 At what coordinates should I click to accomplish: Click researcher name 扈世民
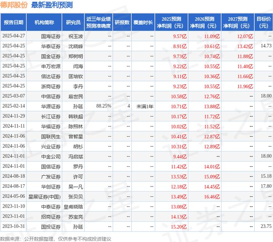click(76, 96)
